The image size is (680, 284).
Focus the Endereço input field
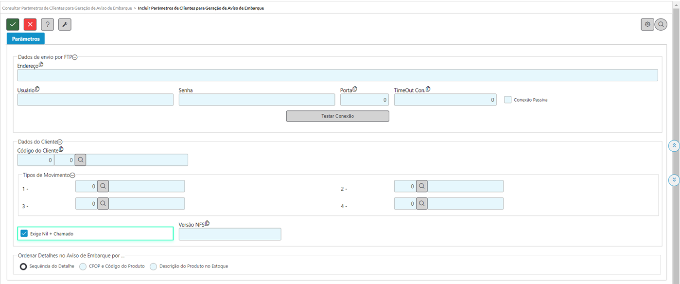(337, 75)
